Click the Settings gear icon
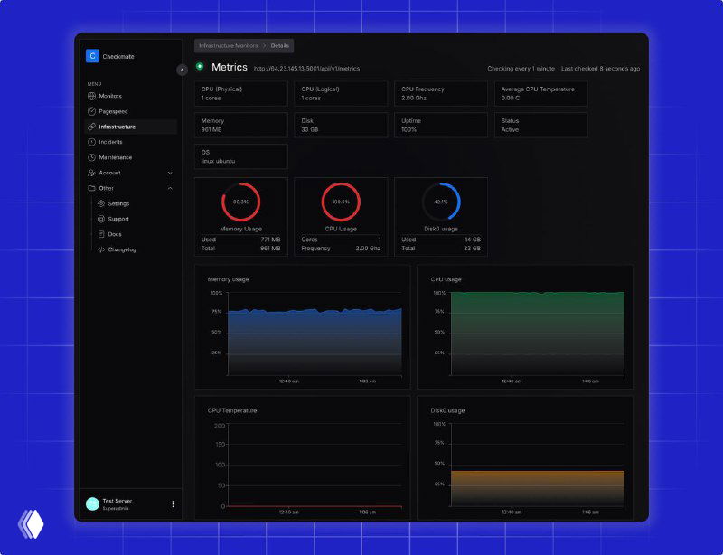723x555 pixels. point(101,203)
